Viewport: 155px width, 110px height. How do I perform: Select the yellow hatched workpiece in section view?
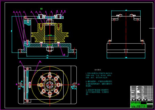click(50, 33)
